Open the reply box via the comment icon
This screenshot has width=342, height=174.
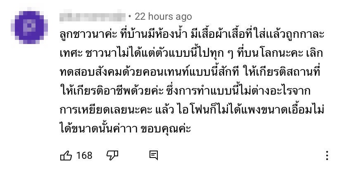point(154,155)
